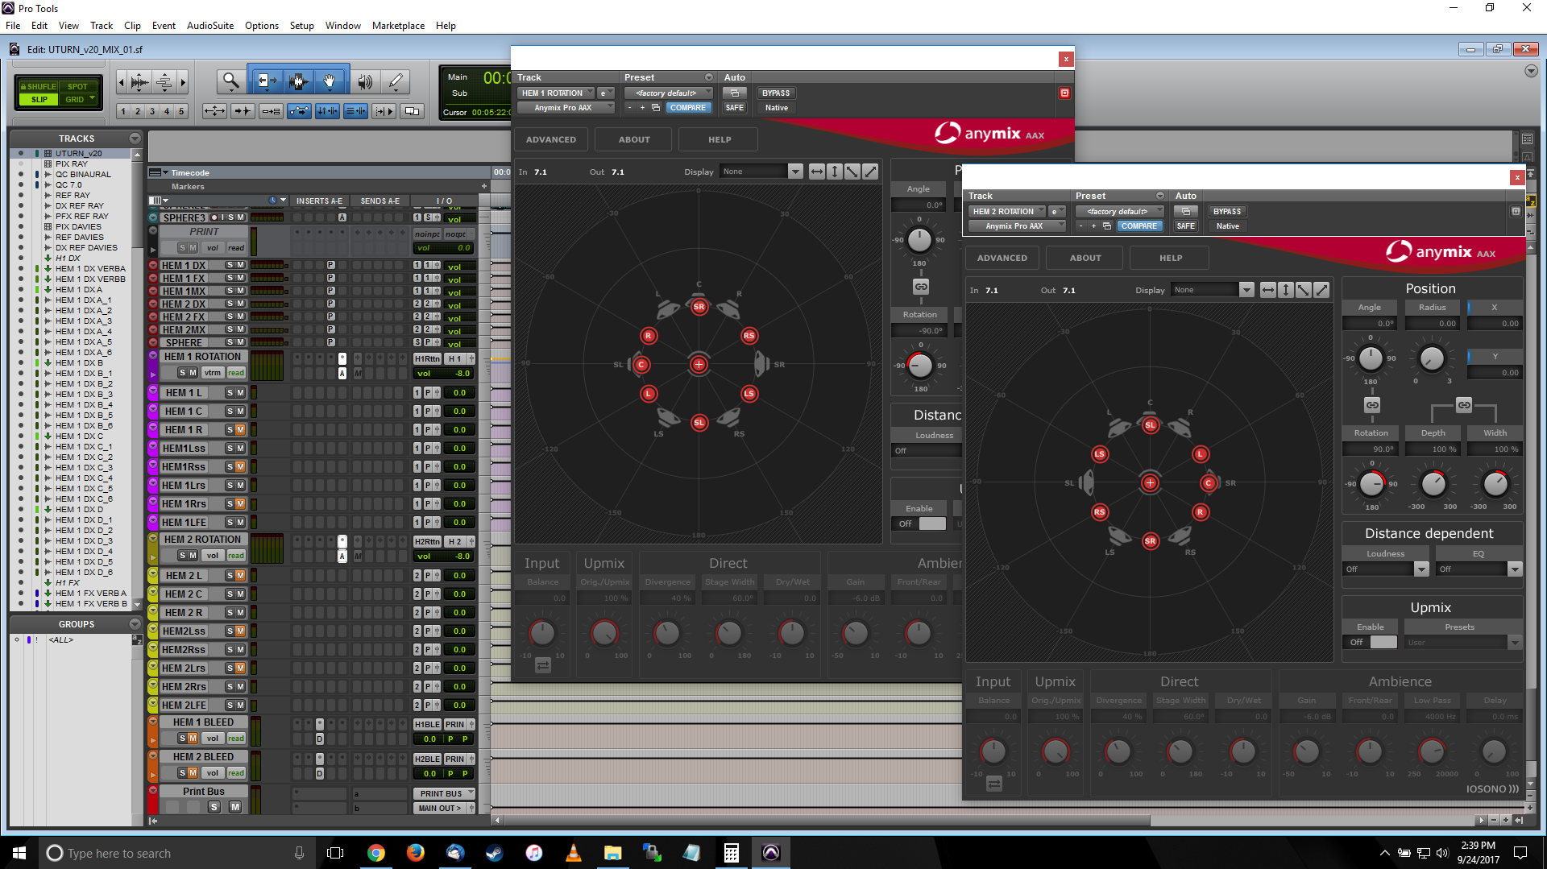Solo the HEM 2 C track
The height and width of the screenshot is (869, 1547).
pos(230,594)
